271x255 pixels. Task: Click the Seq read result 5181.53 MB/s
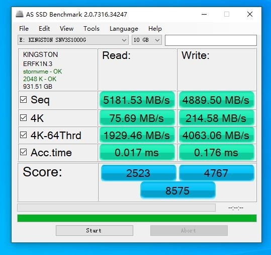click(137, 100)
